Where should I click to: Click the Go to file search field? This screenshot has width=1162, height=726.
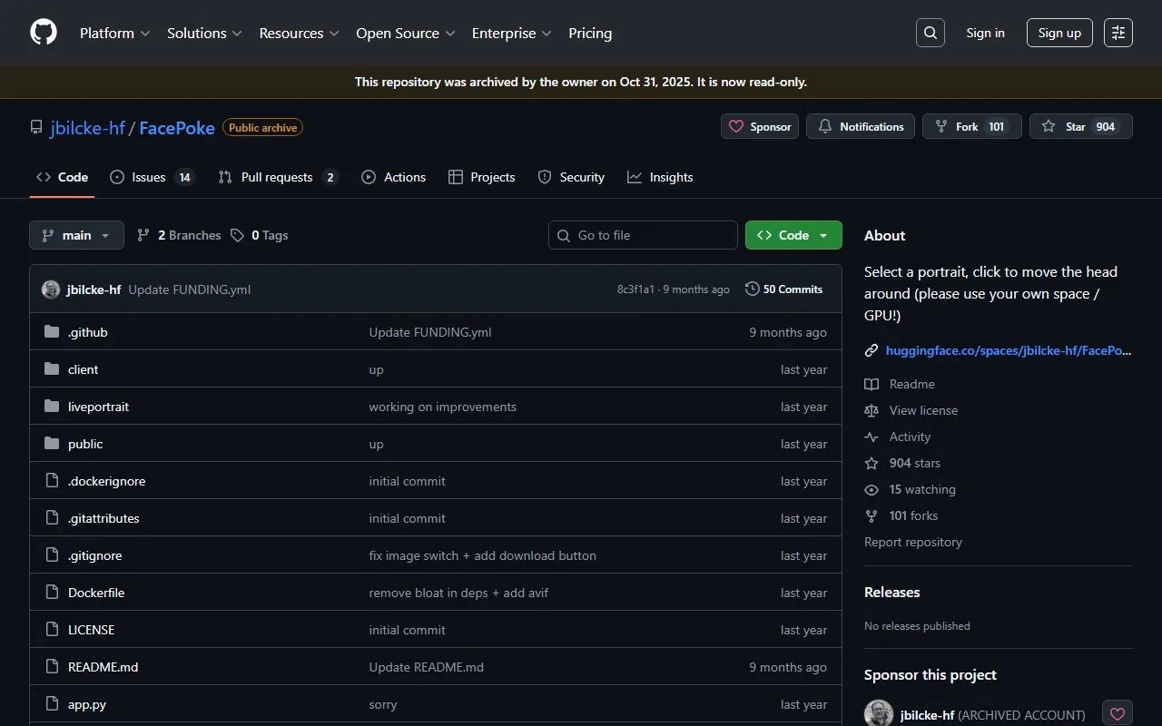click(x=654, y=235)
